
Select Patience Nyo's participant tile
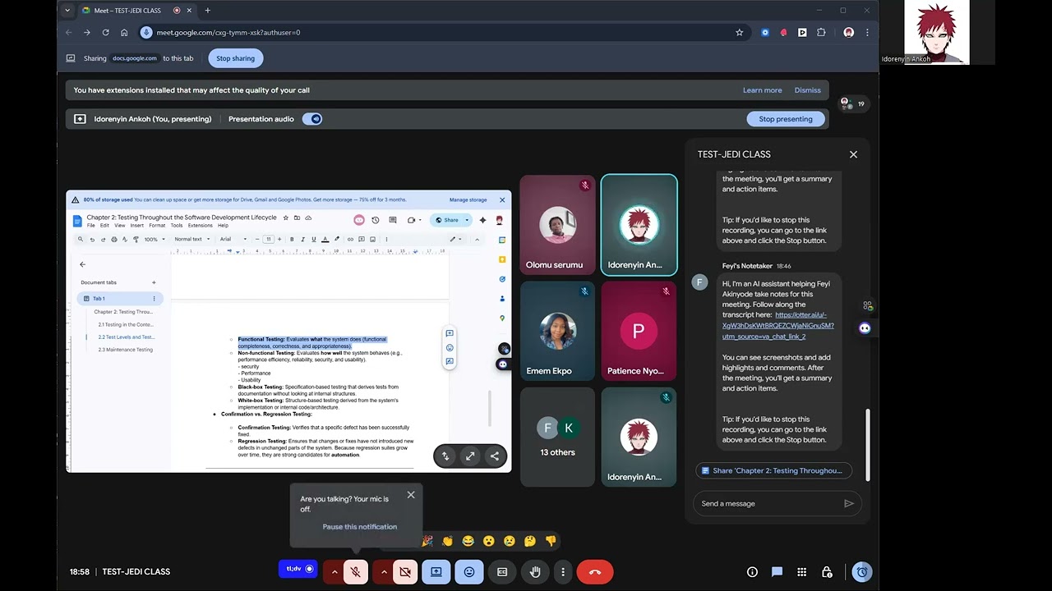tap(639, 331)
